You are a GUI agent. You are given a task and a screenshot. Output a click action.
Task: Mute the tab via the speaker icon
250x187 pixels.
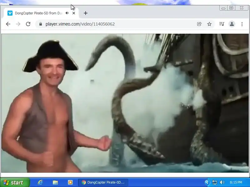(x=67, y=13)
